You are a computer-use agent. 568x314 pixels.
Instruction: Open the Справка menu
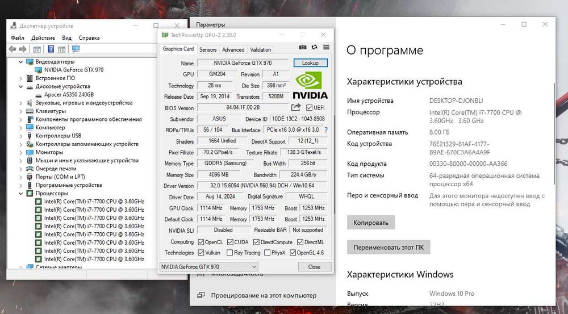click(89, 37)
